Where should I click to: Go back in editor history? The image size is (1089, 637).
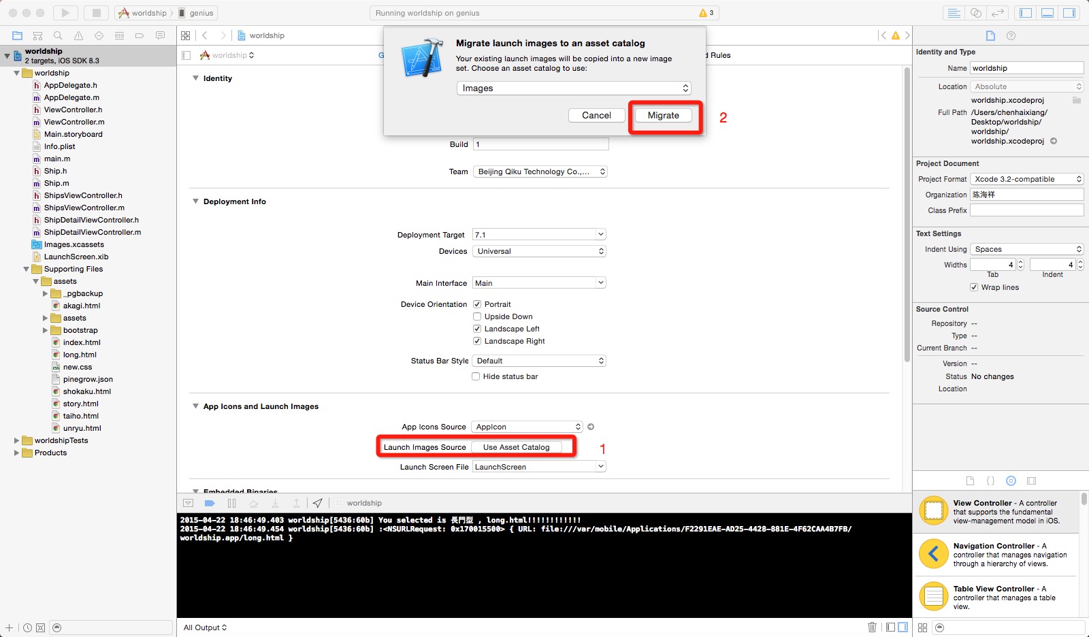click(x=204, y=35)
